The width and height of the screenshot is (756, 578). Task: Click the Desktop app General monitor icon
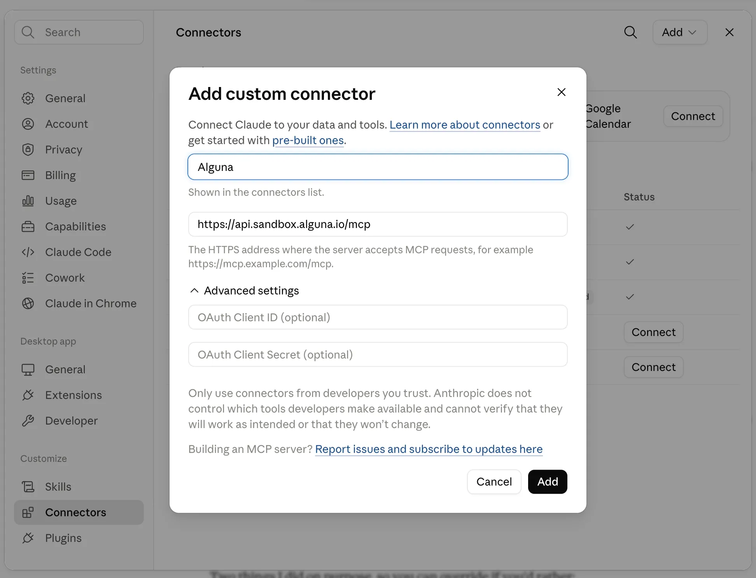click(28, 369)
